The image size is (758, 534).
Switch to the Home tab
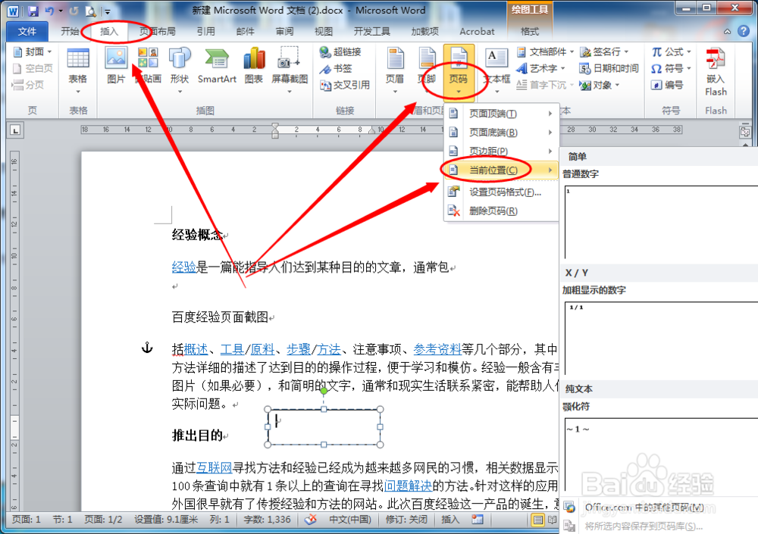(x=69, y=31)
